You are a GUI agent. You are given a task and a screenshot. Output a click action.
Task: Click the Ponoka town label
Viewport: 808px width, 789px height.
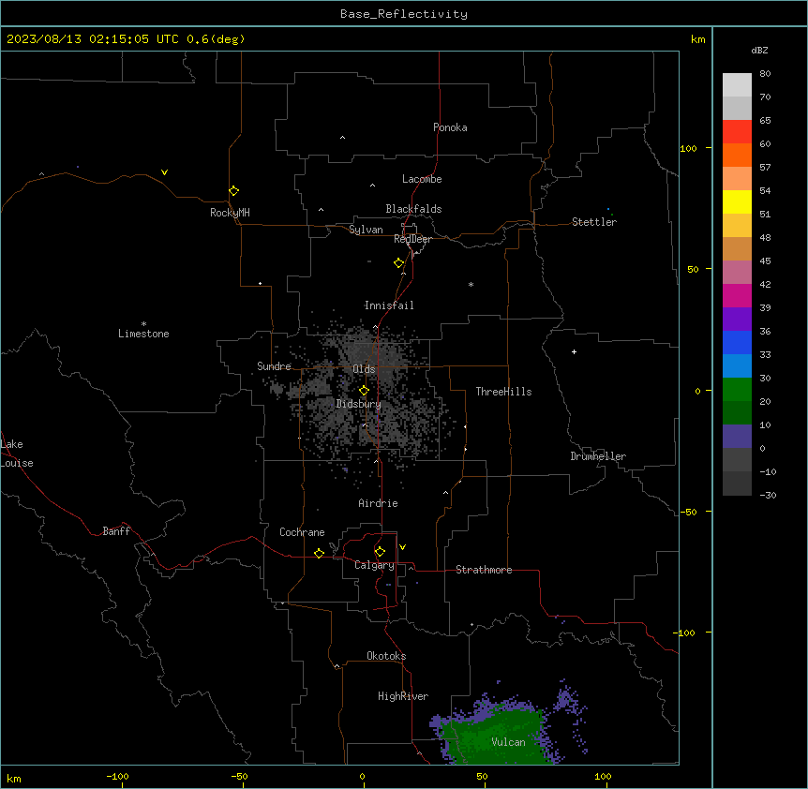(x=450, y=127)
